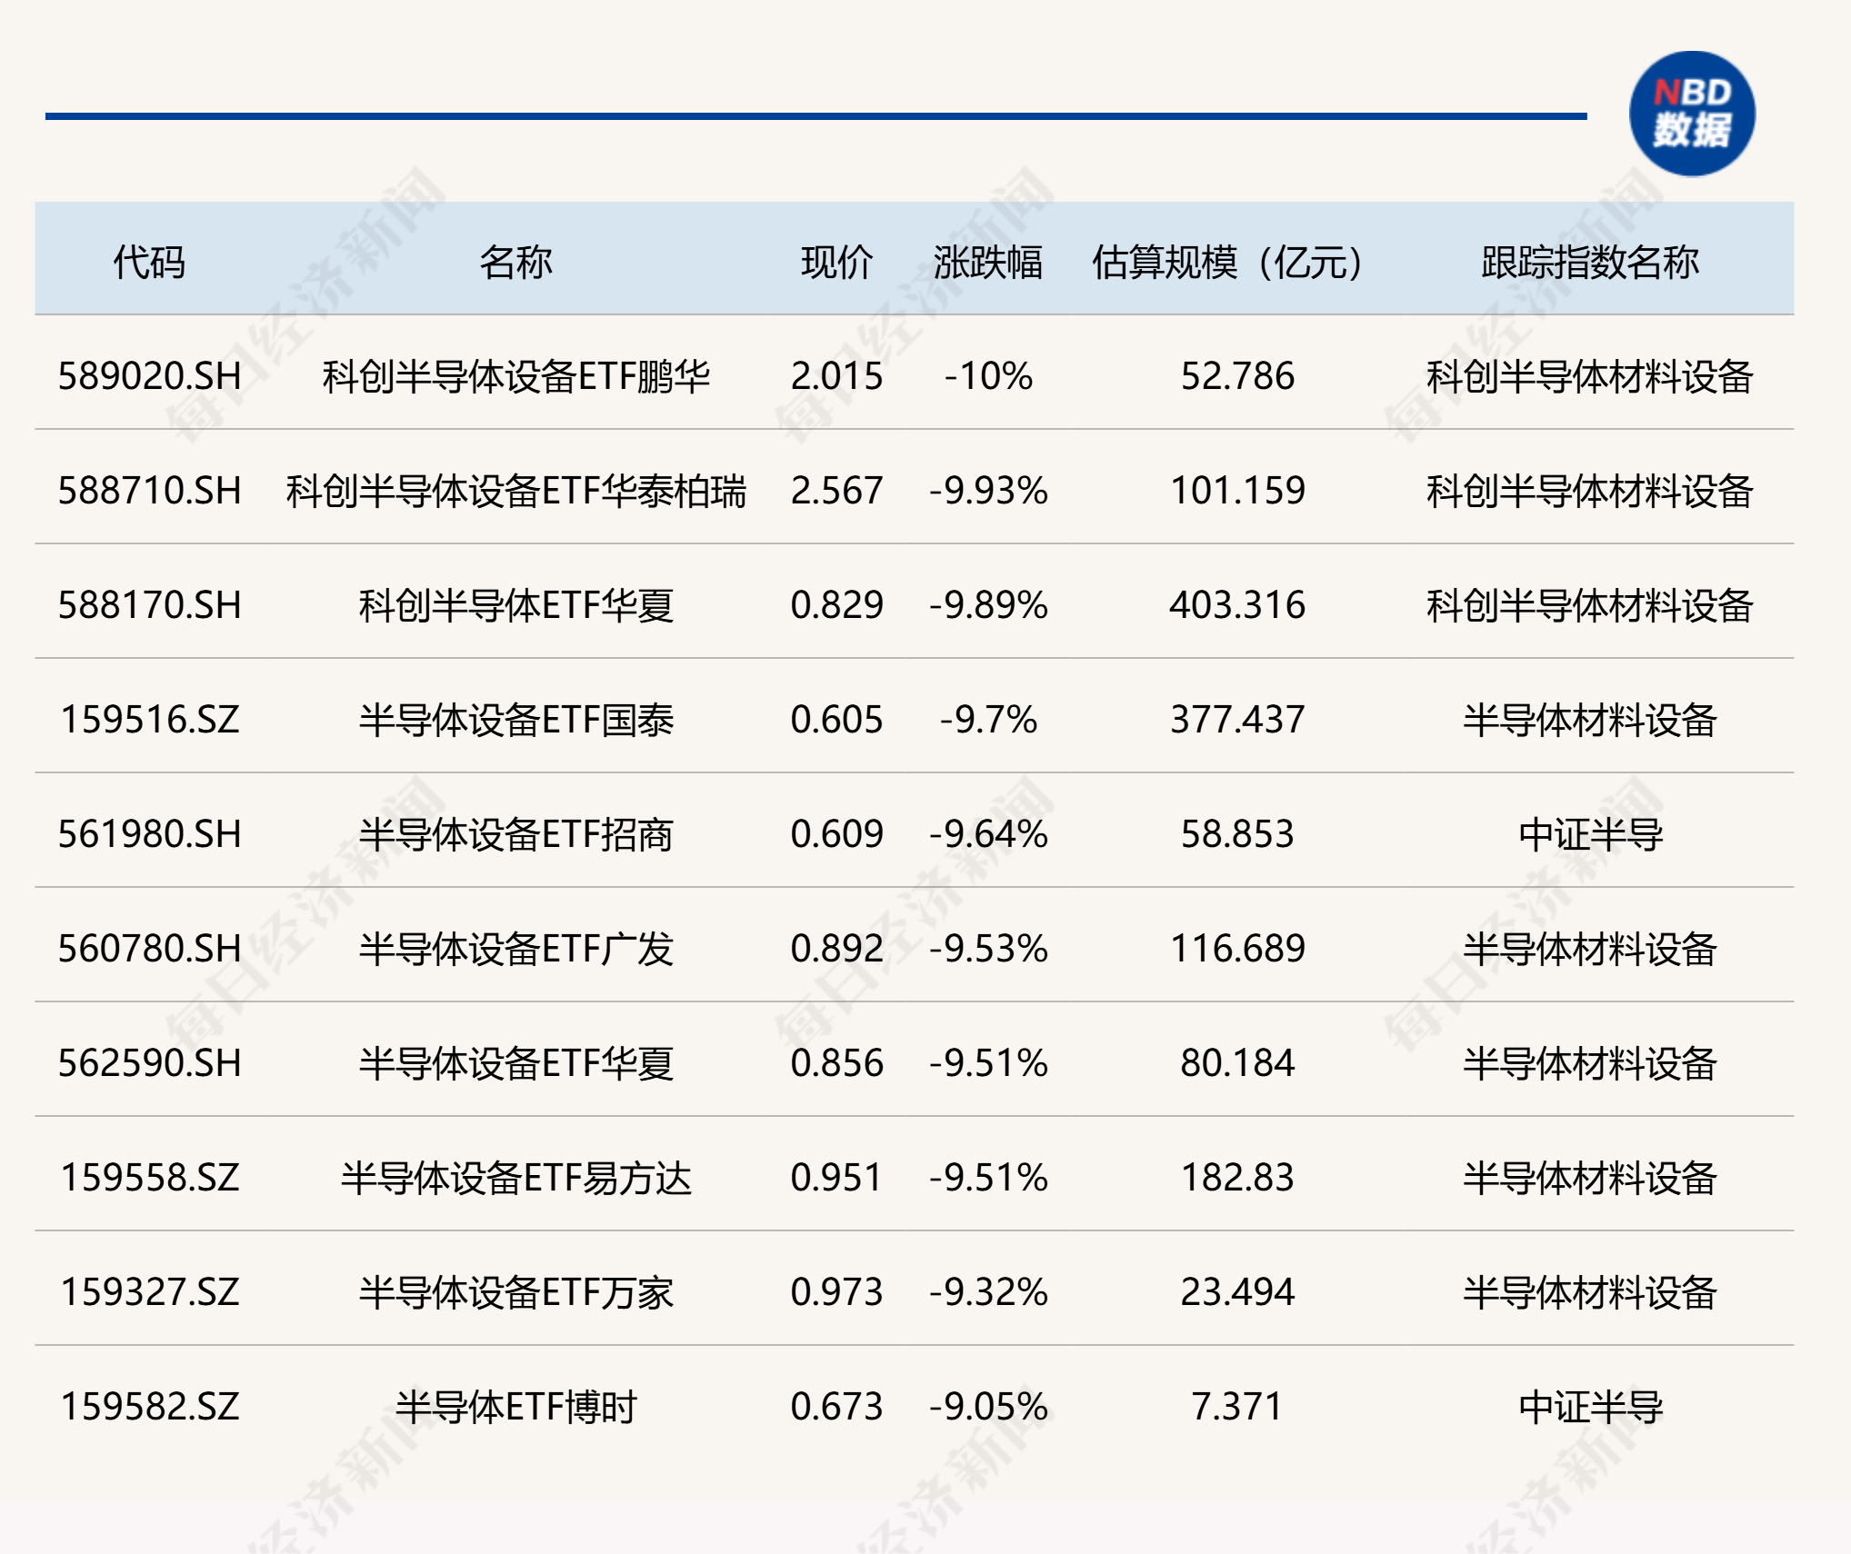Screen dimensions: 1851x1554
Task: Click price 0.829
Action: (836, 605)
